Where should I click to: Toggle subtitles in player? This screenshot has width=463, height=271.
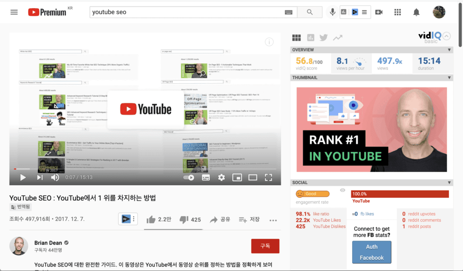click(x=206, y=178)
